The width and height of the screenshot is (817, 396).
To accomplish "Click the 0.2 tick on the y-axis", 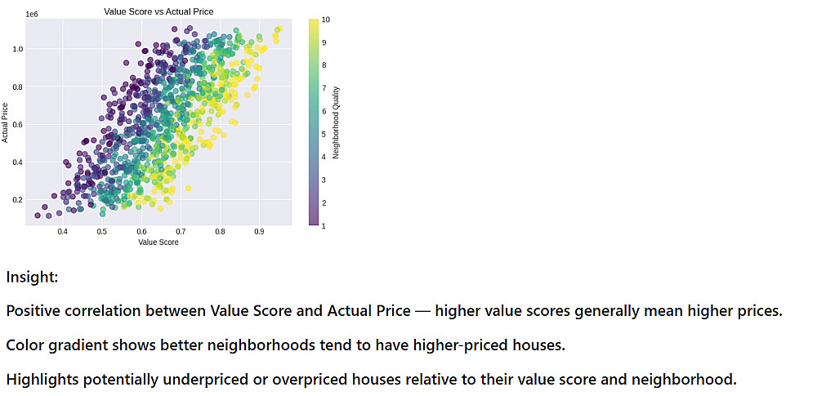I will (17, 200).
